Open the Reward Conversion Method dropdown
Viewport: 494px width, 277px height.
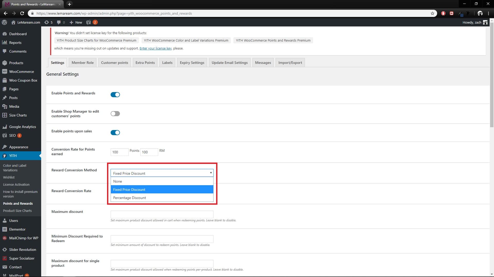pyautogui.click(x=162, y=173)
